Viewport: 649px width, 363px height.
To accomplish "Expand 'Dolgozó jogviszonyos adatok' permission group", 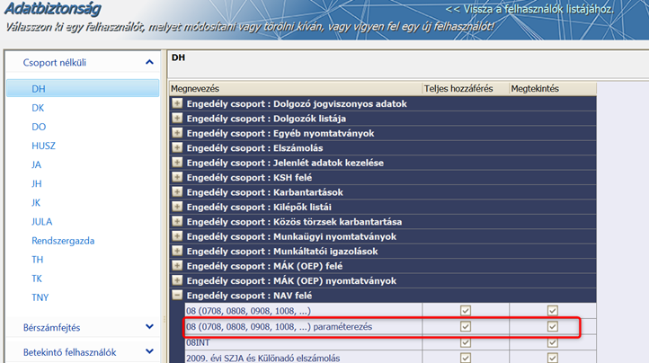I will point(177,103).
